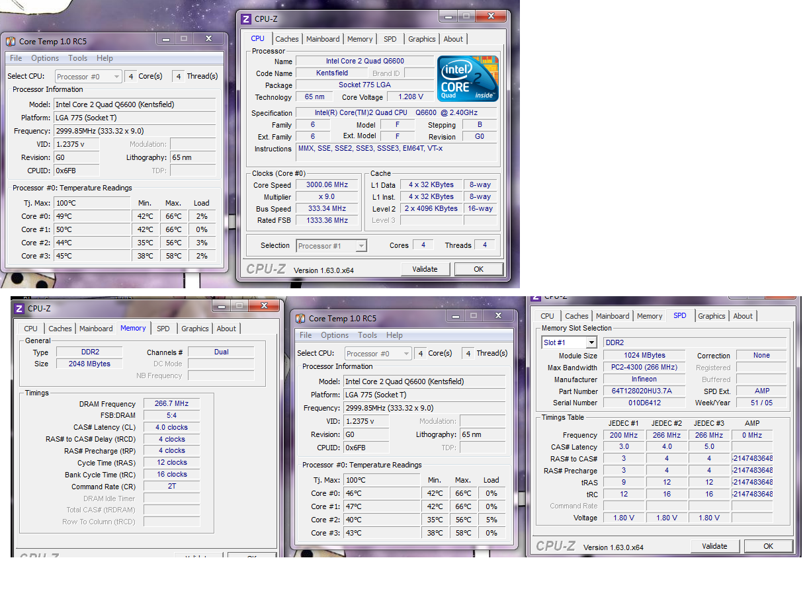807x599 pixels.
Task: Go to Mainboard tab in the CPU-Z SPD window
Action: [613, 316]
